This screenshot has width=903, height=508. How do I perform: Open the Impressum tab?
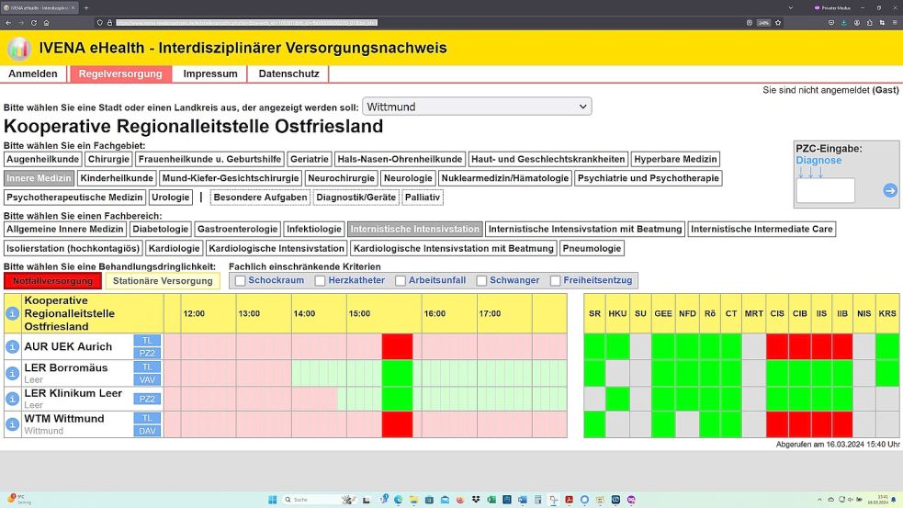(x=210, y=73)
